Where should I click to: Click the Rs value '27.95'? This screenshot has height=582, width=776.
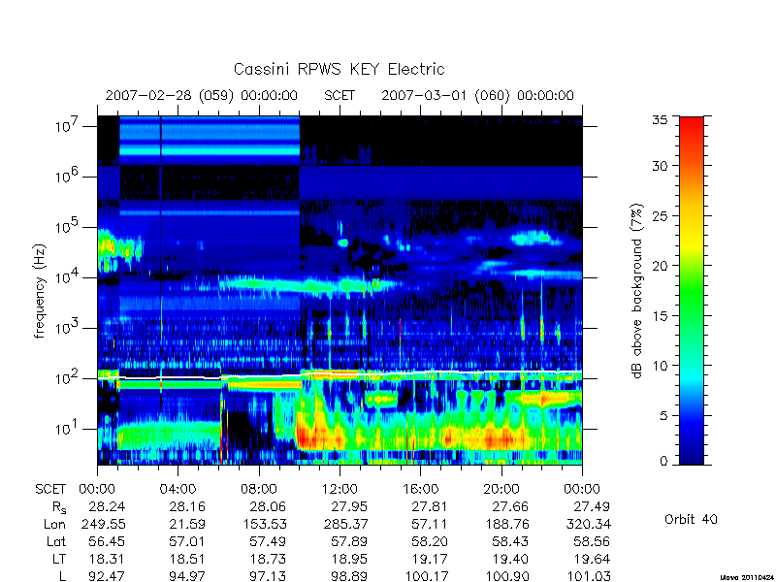coord(349,506)
